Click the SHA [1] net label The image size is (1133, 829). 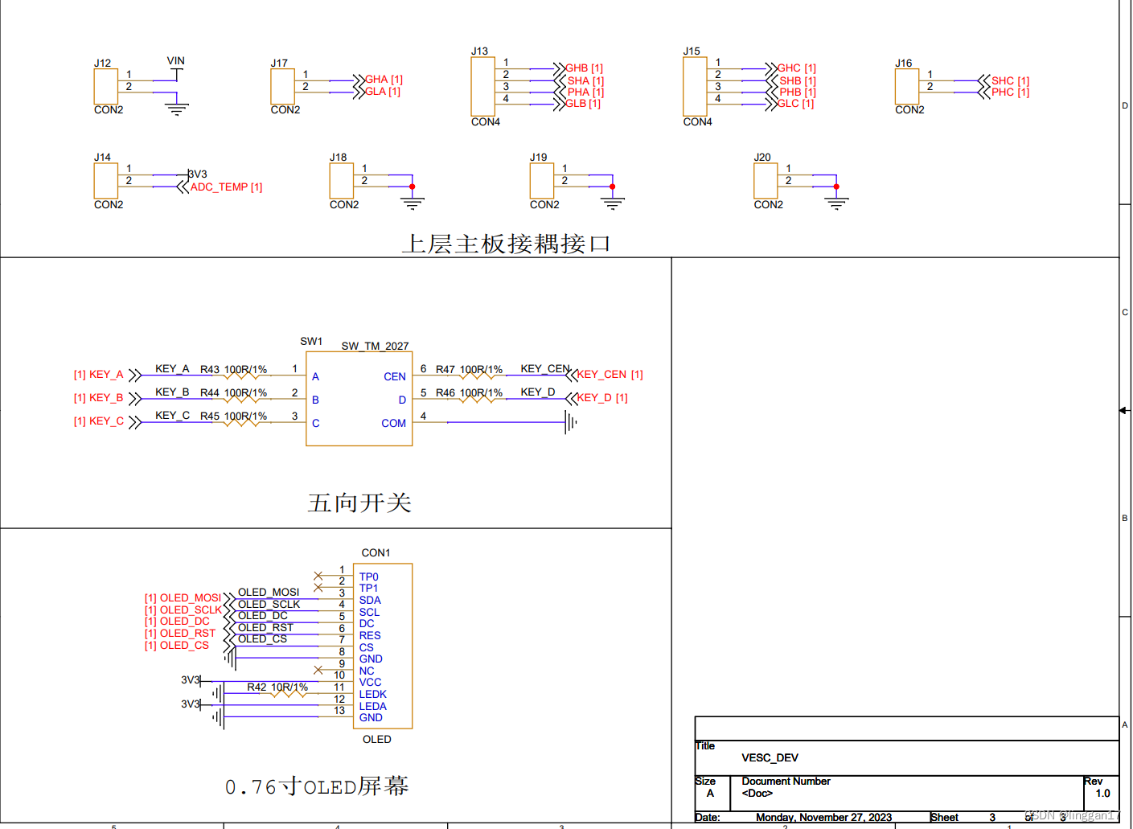[585, 80]
